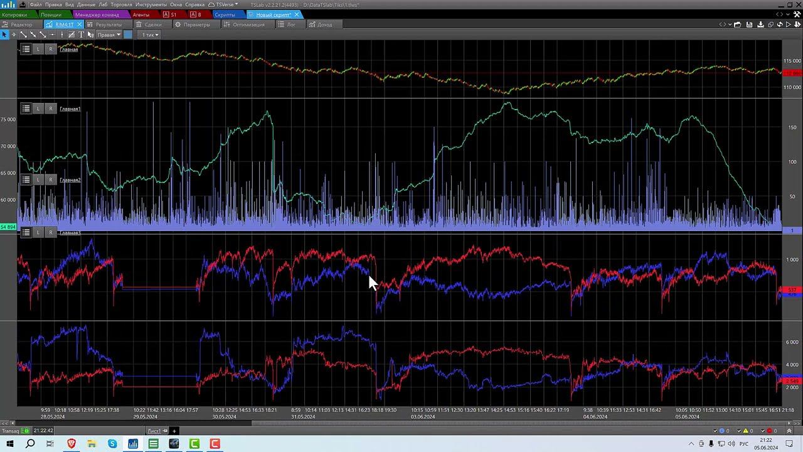Image resolution: width=803 pixels, height=452 pixels.
Task: Click the Главная1 pane label
Action: (70, 109)
